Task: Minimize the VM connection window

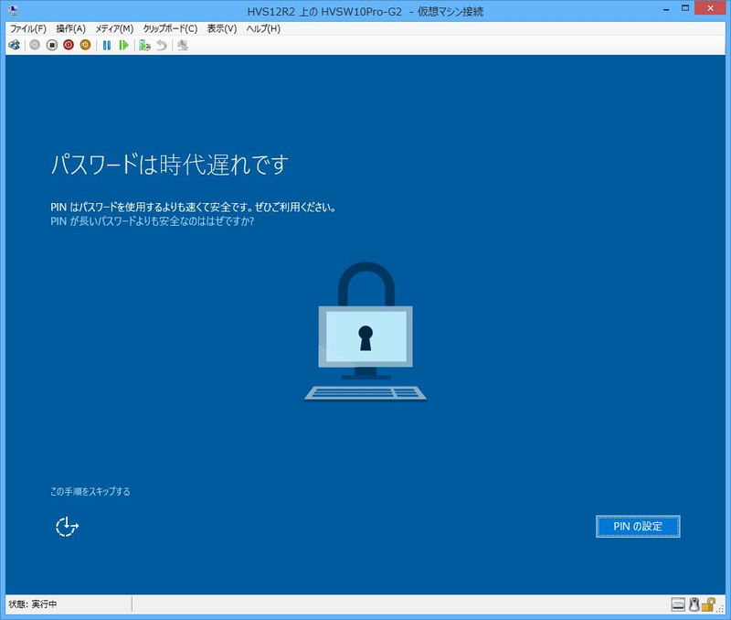Action: tap(667, 9)
